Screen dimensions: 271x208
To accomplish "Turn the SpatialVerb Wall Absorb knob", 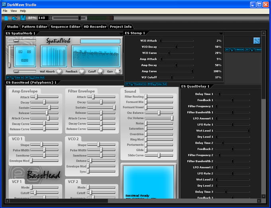I will (59, 71).
